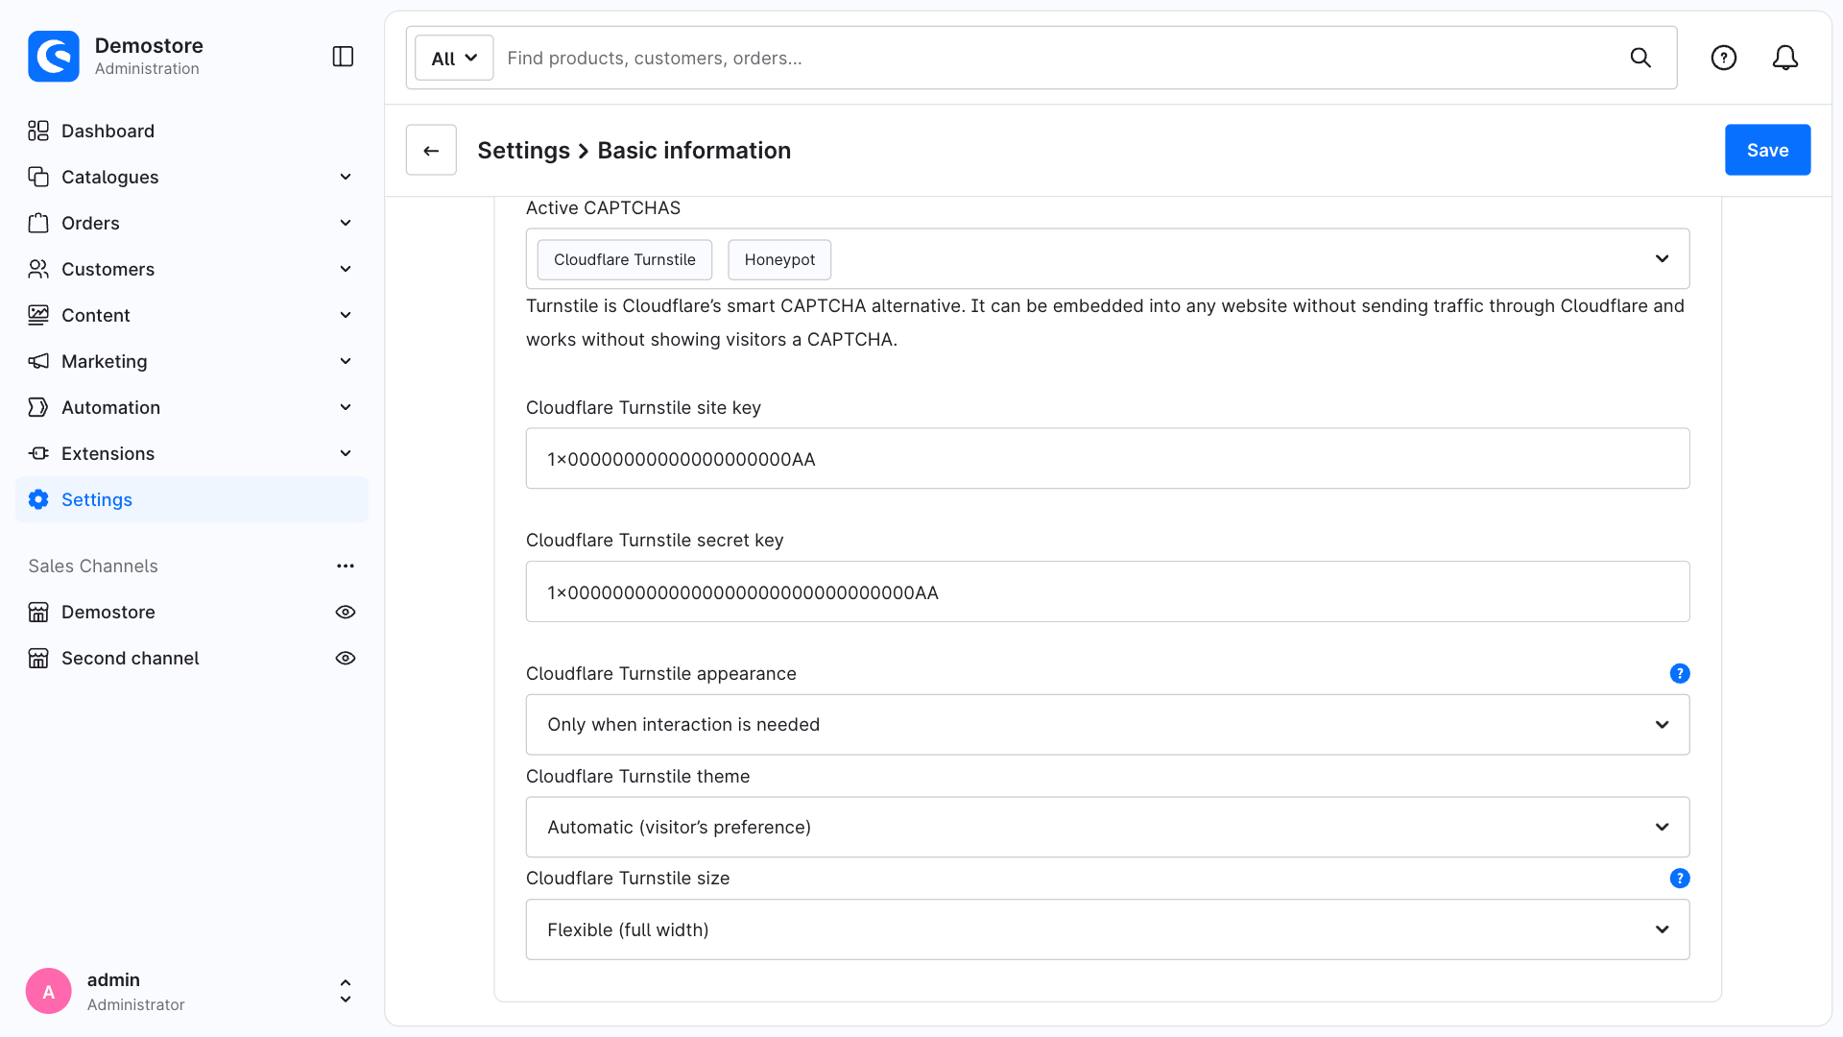The height and width of the screenshot is (1037, 1843).
Task: Click the Shopware logo icon
Action: 54,57
